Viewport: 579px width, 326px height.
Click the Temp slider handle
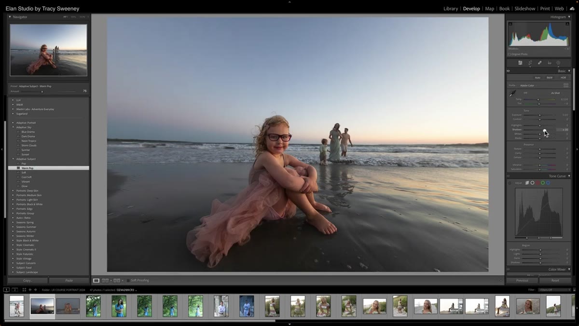[538, 99]
